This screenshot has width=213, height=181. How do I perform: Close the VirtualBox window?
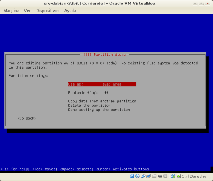coord(208,4)
